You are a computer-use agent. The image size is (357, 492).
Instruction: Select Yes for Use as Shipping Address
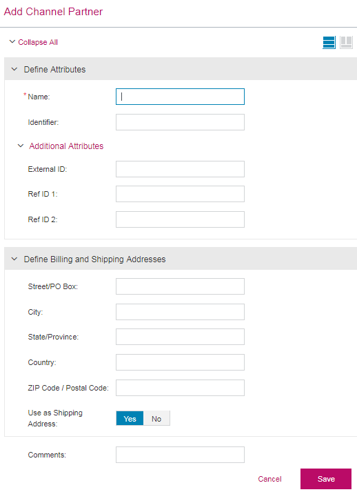pyautogui.click(x=130, y=419)
